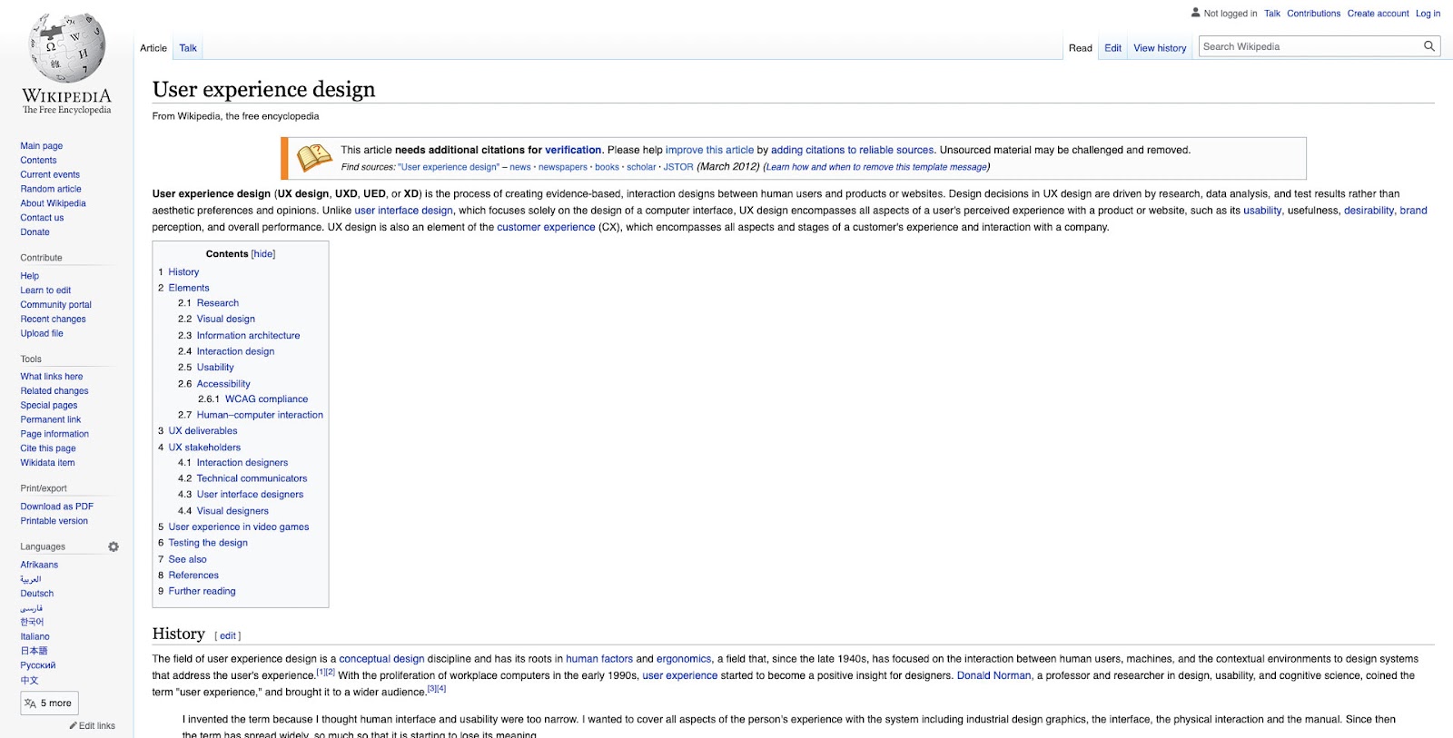Open Current events in sidebar
The width and height of the screenshot is (1453, 738).
tap(50, 174)
